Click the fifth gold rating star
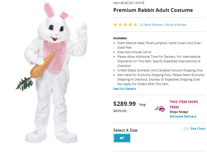 [135, 25]
